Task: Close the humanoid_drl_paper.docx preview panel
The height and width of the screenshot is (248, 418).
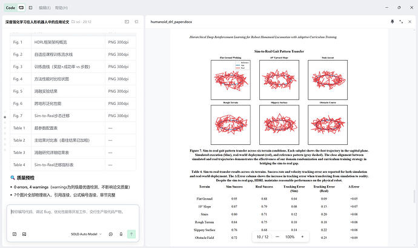Action: (410, 22)
